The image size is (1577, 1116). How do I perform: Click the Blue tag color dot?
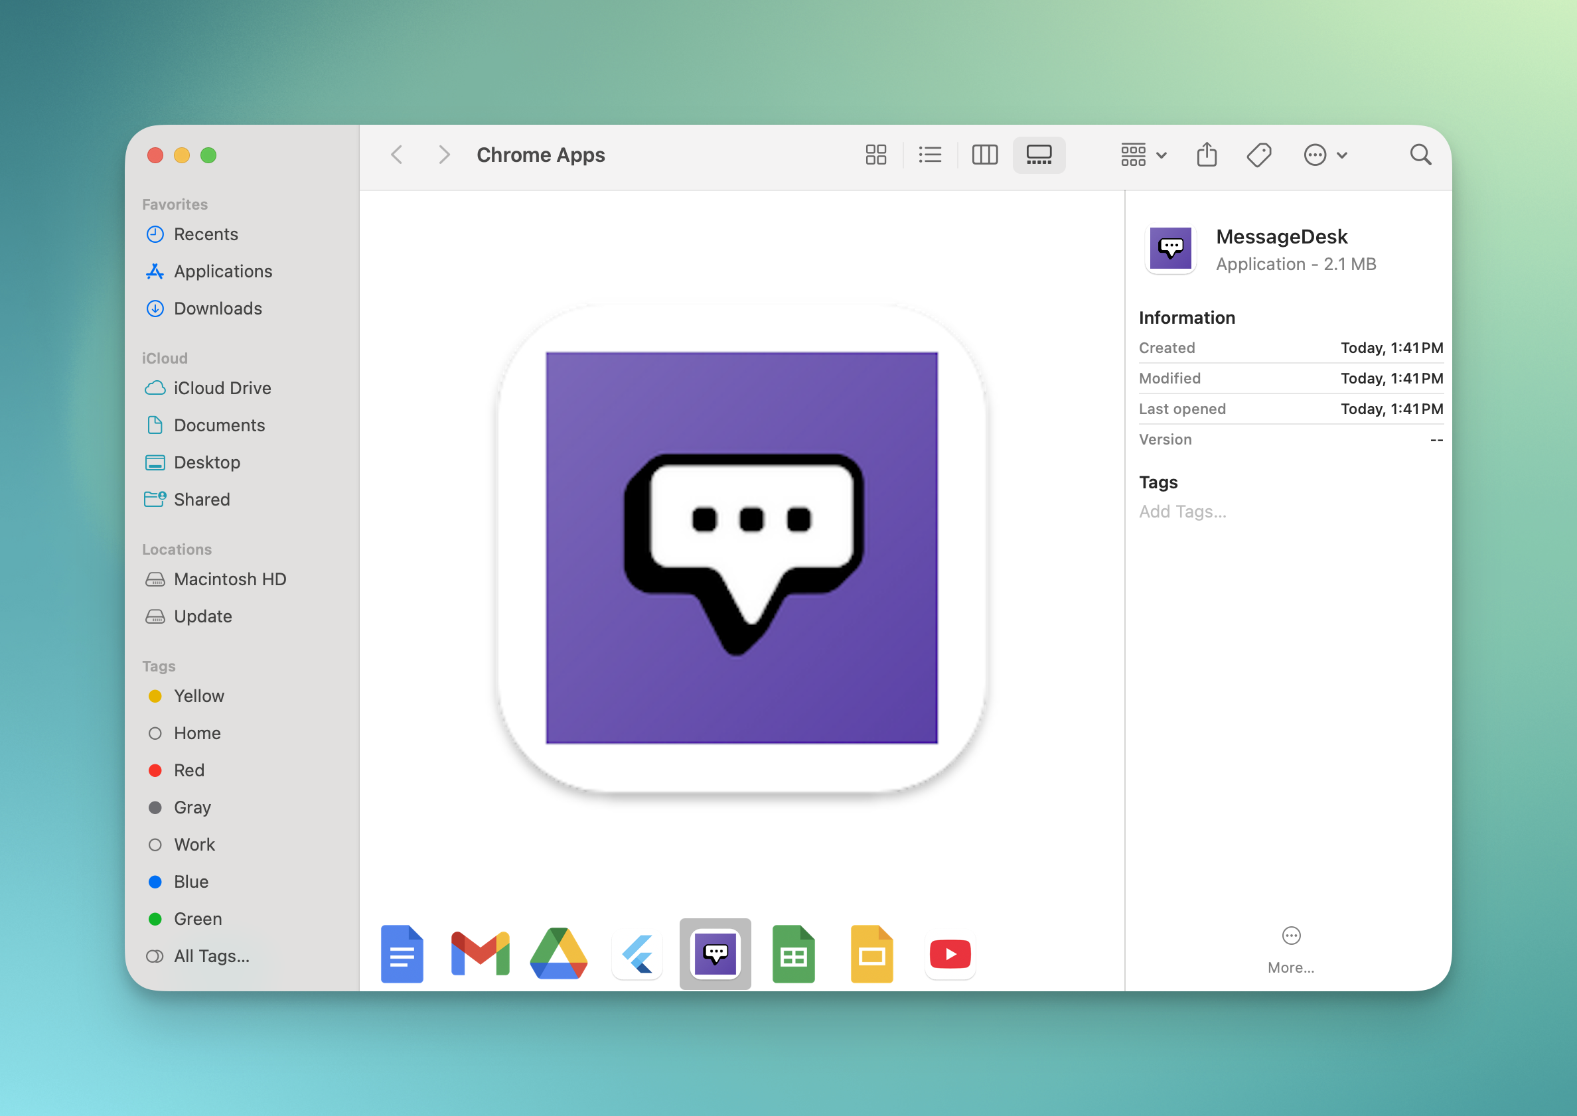(x=155, y=882)
